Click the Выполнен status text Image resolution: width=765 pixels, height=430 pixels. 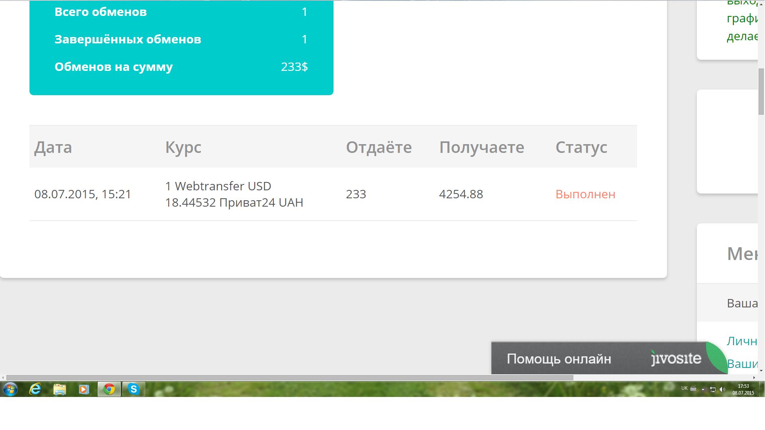point(585,194)
